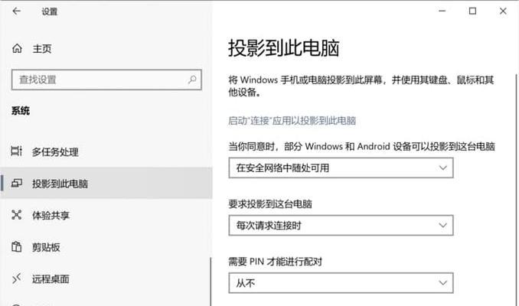Click the sidebar scrollbar
519x306 pixels.
coord(211,282)
